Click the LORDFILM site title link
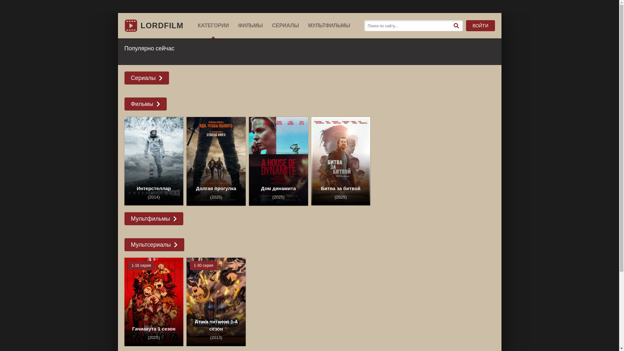 (x=162, y=26)
